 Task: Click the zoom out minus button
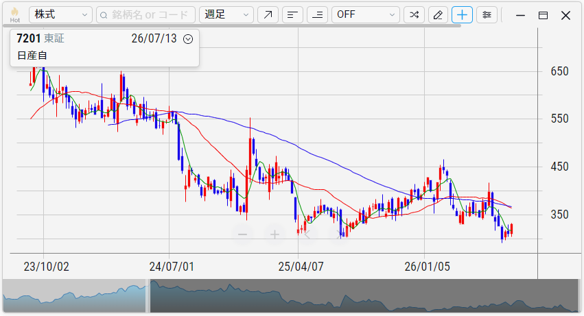coord(242,234)
